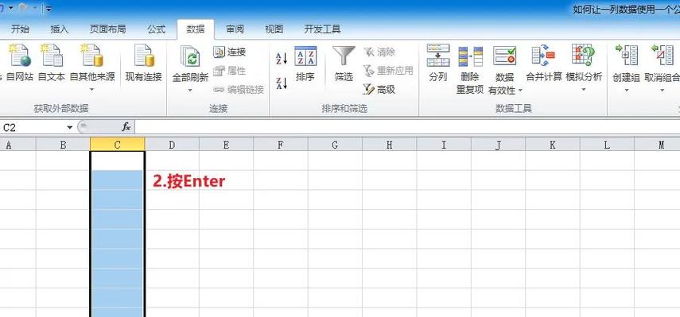Select column header C

pyautogui.click(x=118, y=145)
